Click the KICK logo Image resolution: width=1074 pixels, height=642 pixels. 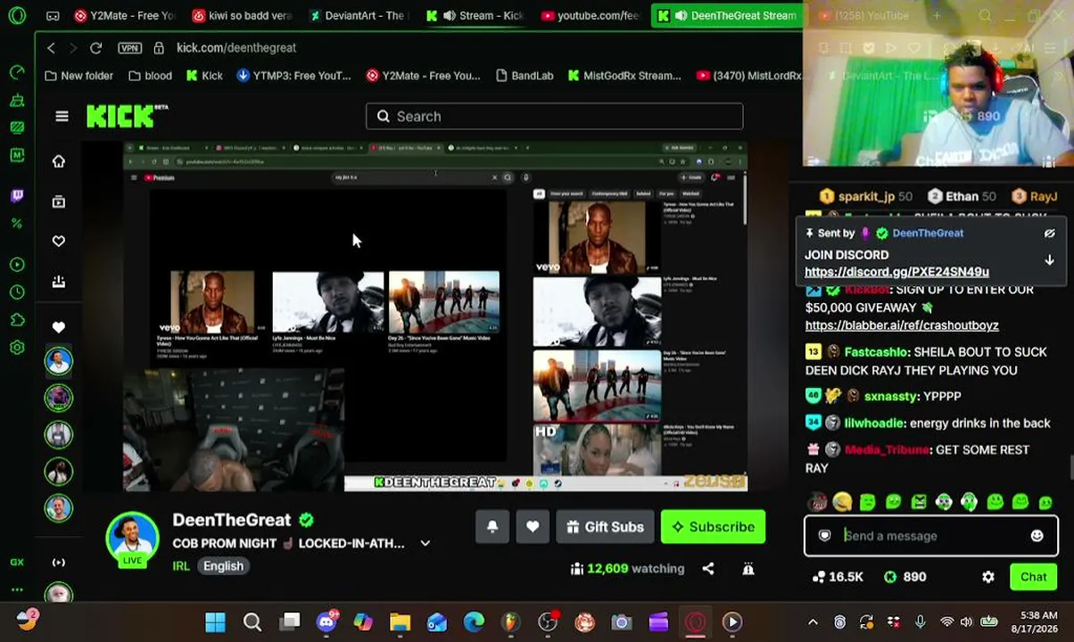[126, 116]
